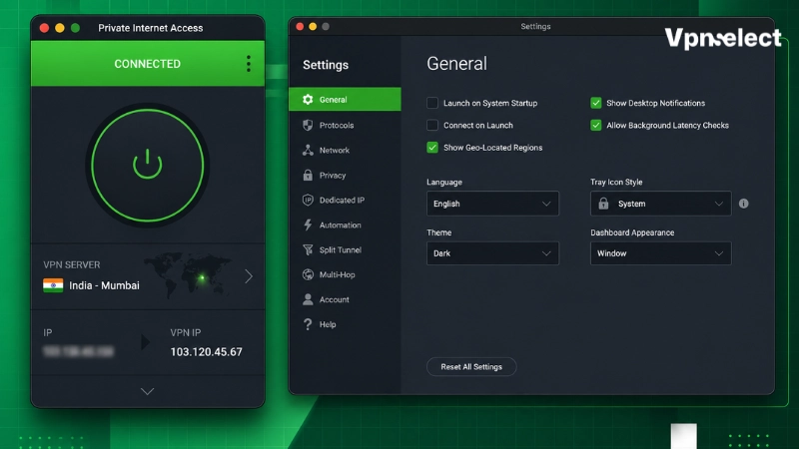Screen dimensions: 799x449
Task: Select the General settings tab
Action: click(x=345, y=99)
